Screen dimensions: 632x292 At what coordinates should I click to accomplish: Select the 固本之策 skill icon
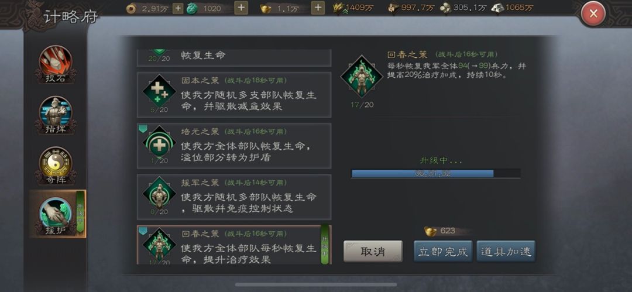pyautogui.click(x=159, y=91)
